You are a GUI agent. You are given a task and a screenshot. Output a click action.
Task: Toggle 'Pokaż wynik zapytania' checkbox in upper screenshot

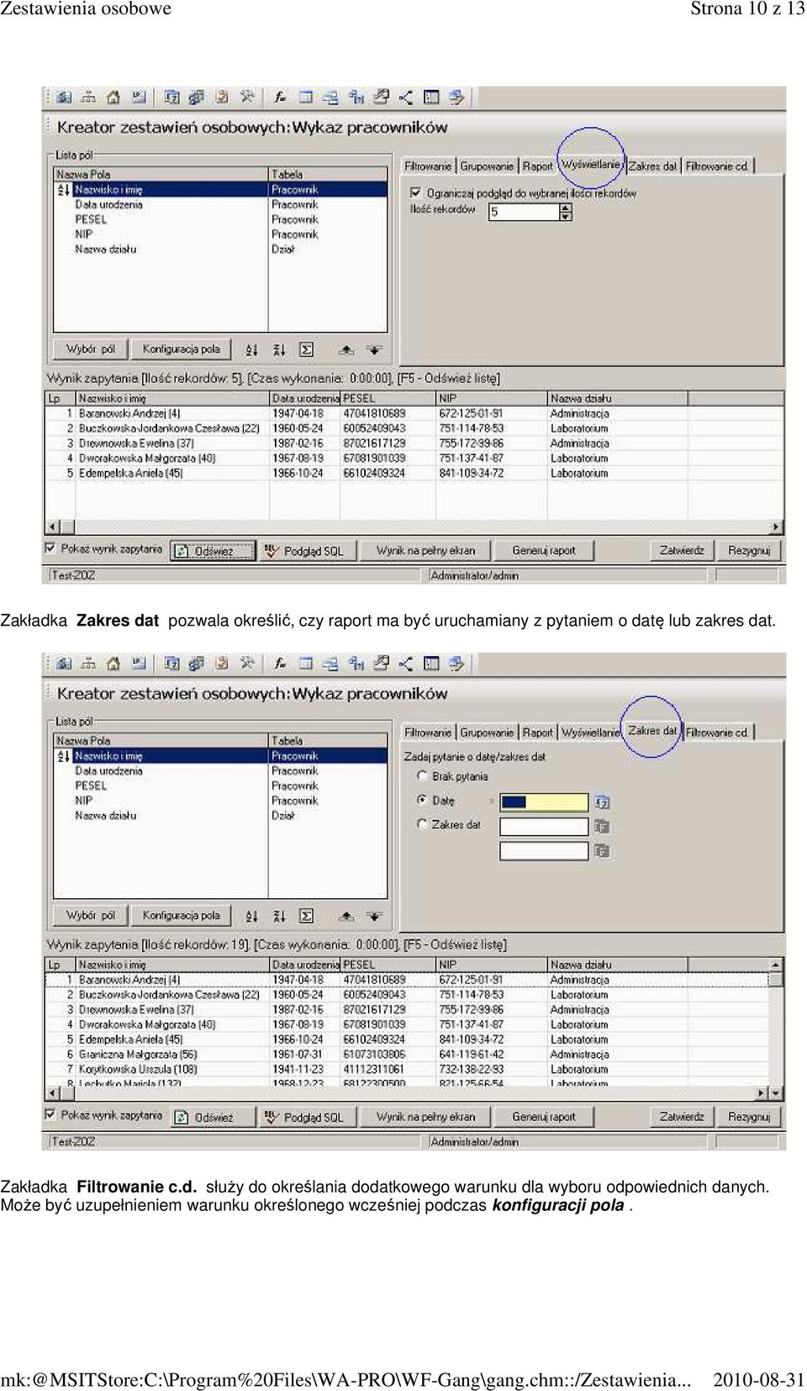(50, 549)
